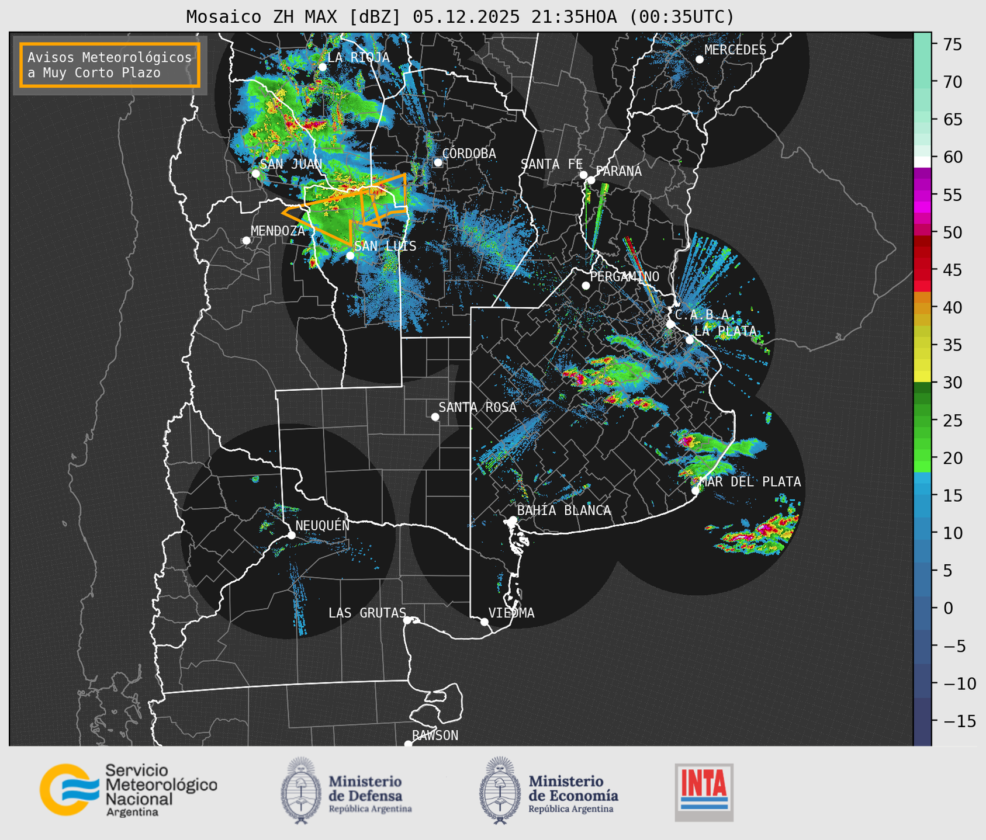Click the 'BAHÍA BLANCA' city label text
The height and width of the screenshot is (840, 986).
click(564, 511)
